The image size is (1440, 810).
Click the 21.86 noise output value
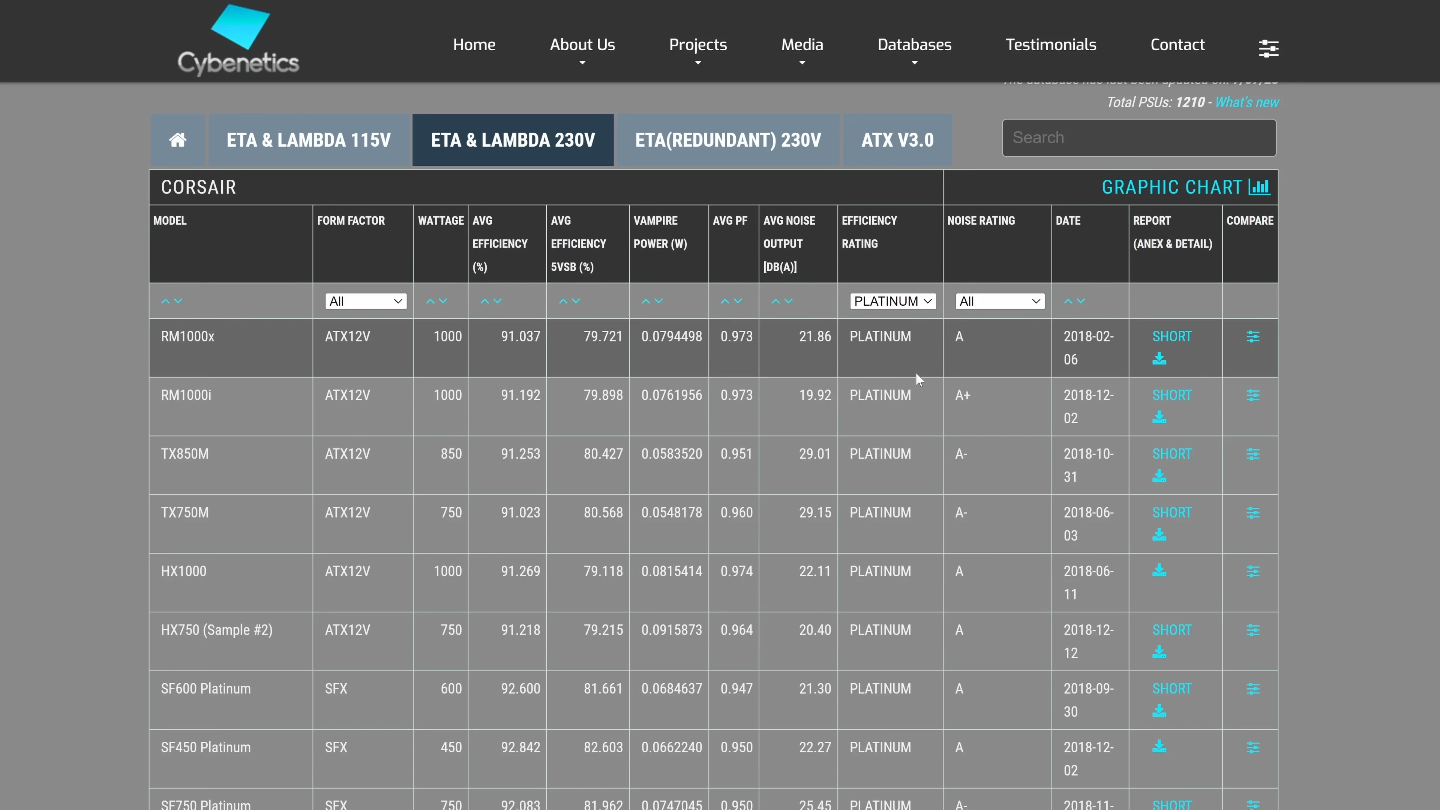click(814, 336)
